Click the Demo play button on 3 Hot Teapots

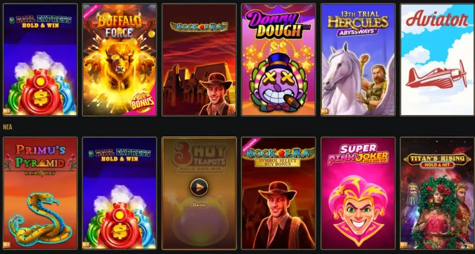199,187
